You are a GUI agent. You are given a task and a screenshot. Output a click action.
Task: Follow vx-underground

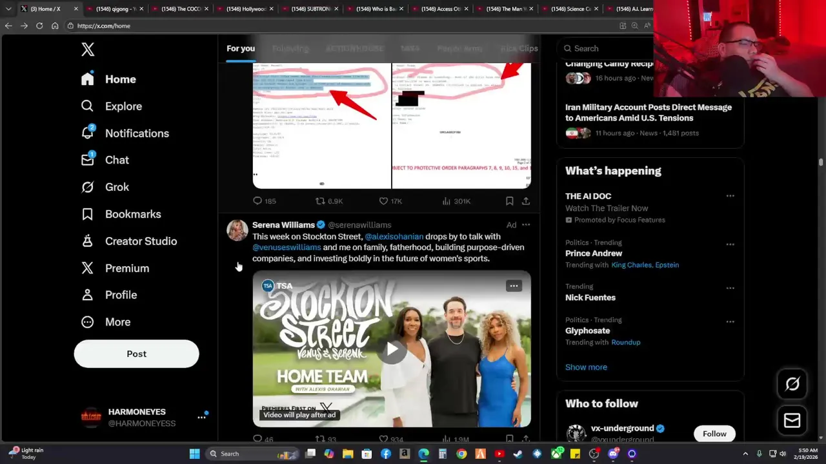point(714,434)
